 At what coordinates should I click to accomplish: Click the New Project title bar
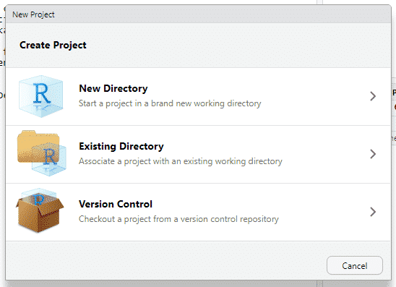(198, 14)
